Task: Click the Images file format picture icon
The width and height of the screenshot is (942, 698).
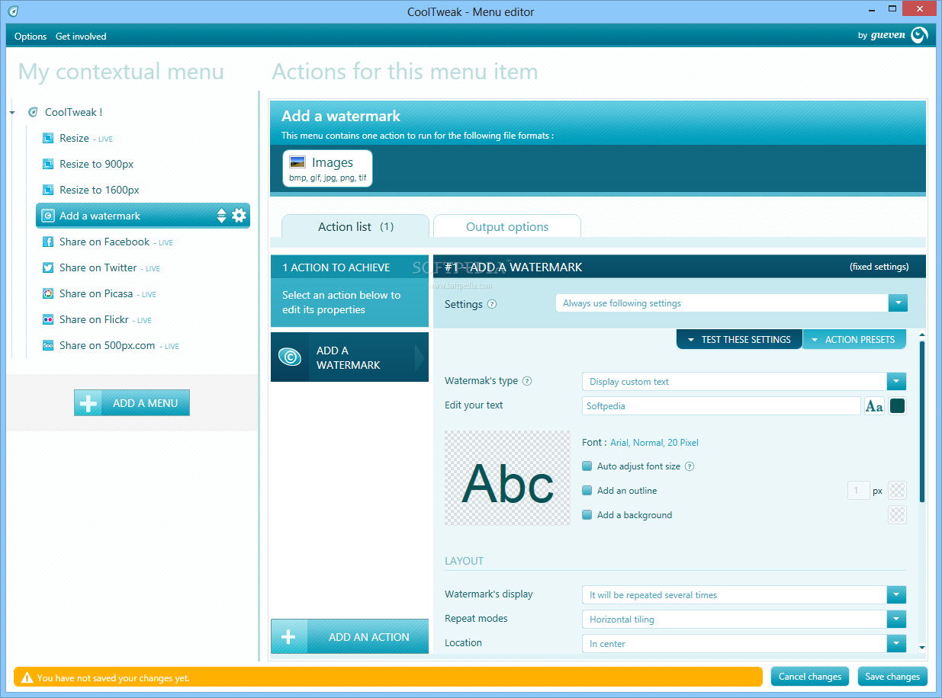Action: coord(297,162)
